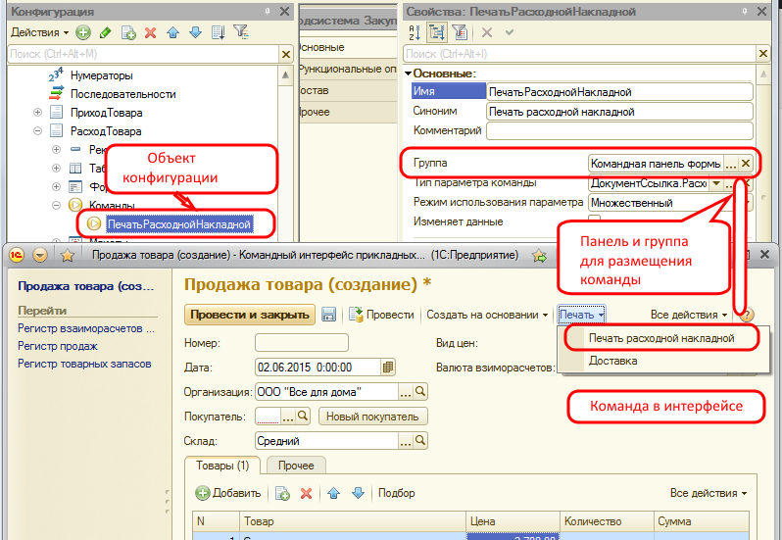Image resolution: width=782 pixels, height=540 pixels.
Task: Click the Провести button
Action: point(381,315)
